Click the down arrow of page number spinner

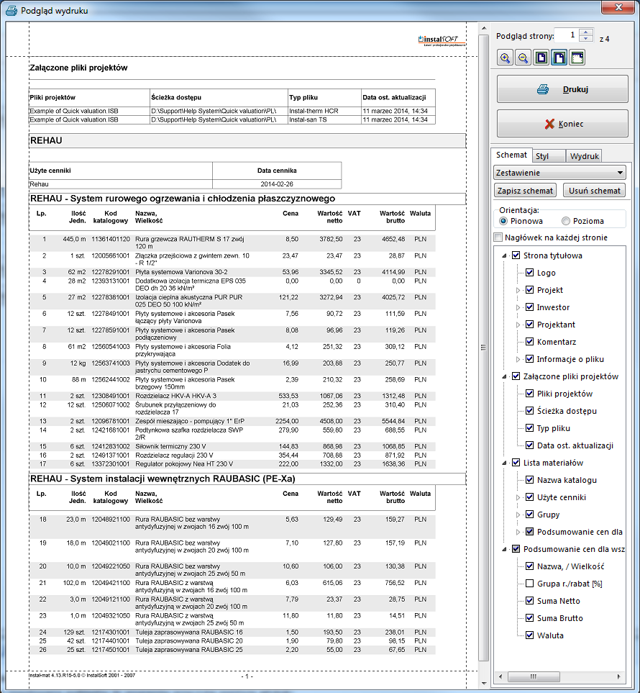[x=587, y=39]
